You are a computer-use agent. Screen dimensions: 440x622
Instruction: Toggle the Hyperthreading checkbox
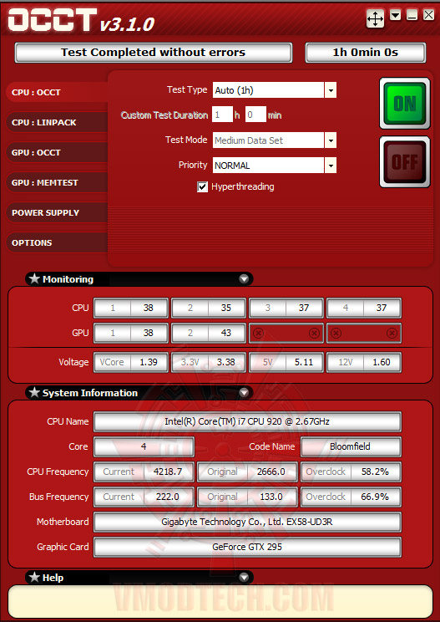[x=202, y=186]
